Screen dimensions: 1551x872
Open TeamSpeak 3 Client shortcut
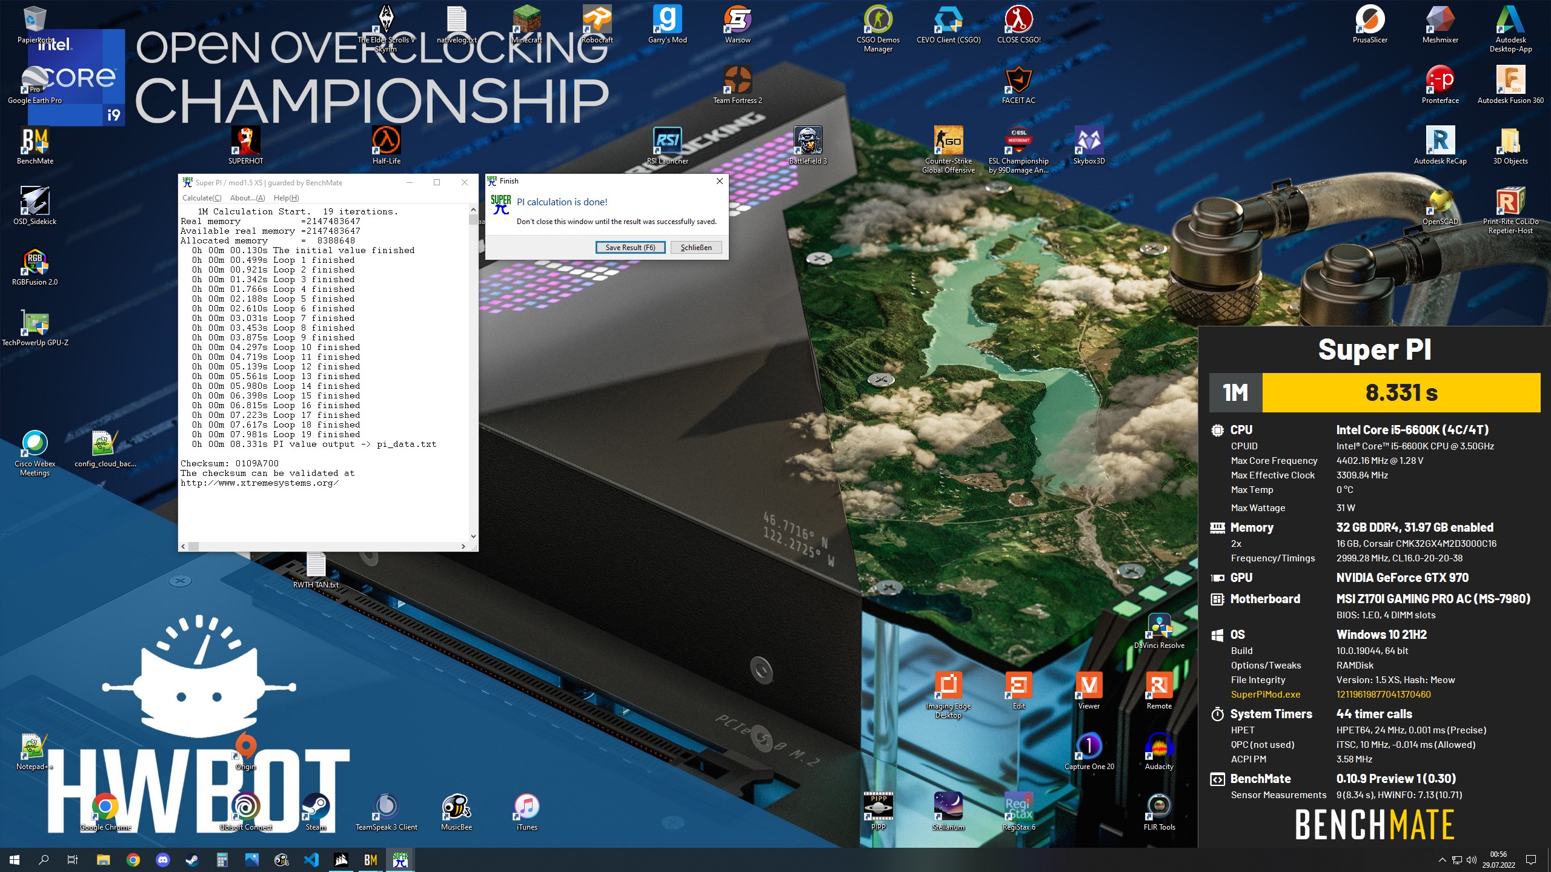(386, 812)
